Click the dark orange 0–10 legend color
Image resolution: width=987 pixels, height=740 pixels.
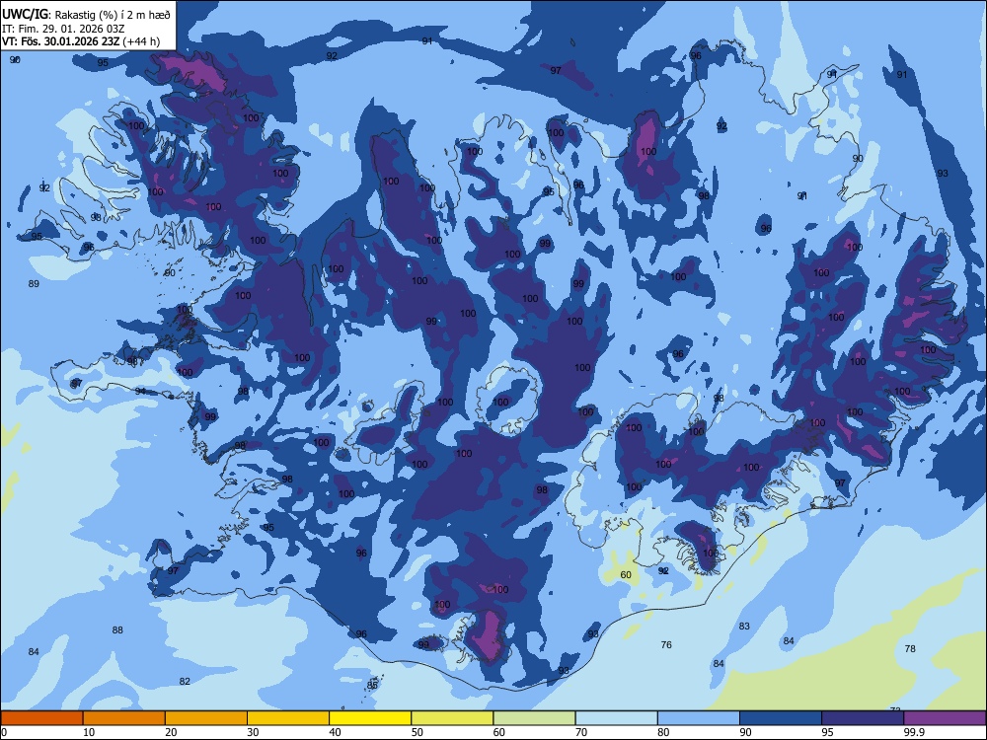click(x=41, y=718)
